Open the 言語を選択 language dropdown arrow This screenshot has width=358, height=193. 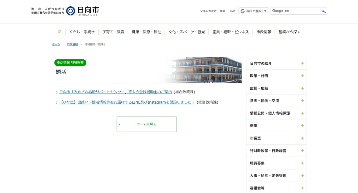(265, 11)
